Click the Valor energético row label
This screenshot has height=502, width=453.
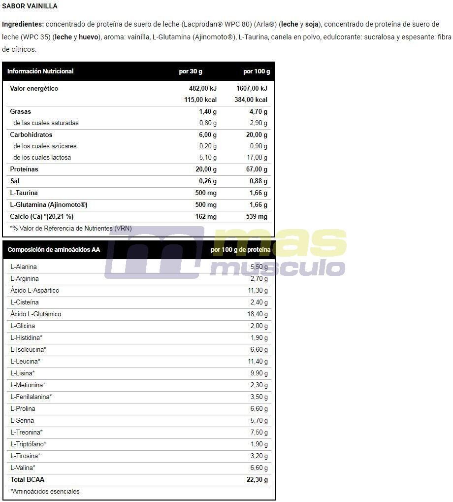34,88
